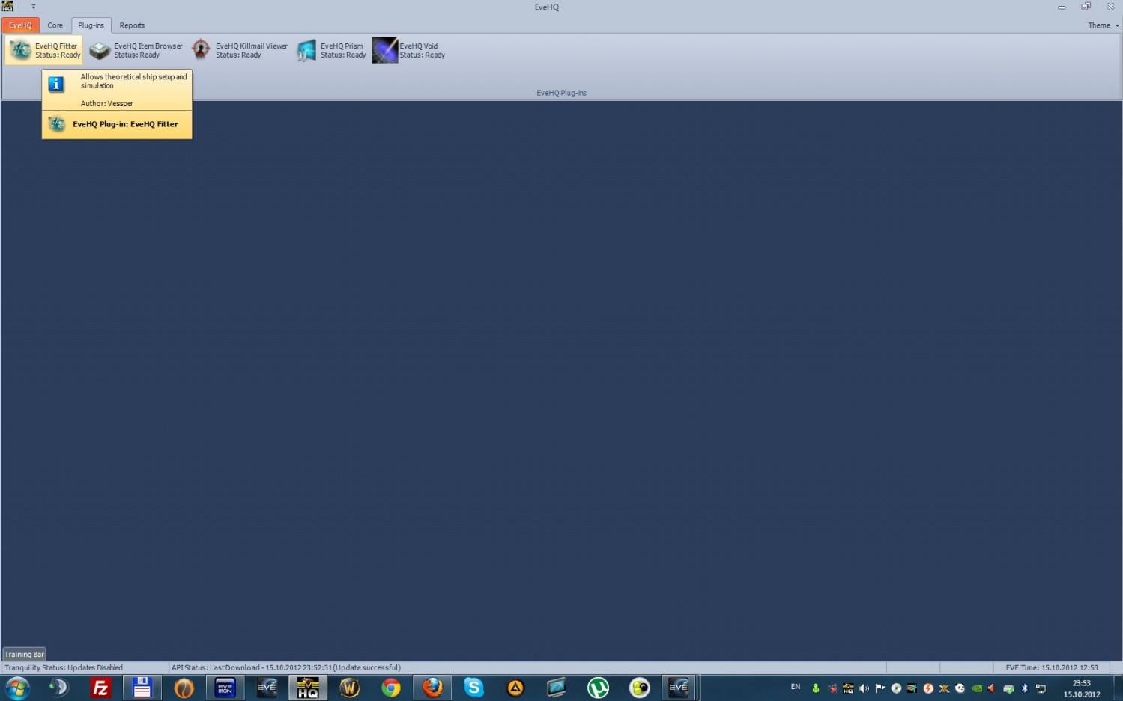Image resolution: width=1123 pixels, height=701 pixels.
Task: Open the Reports ribbon tab
Action: (x=132, y=25)
